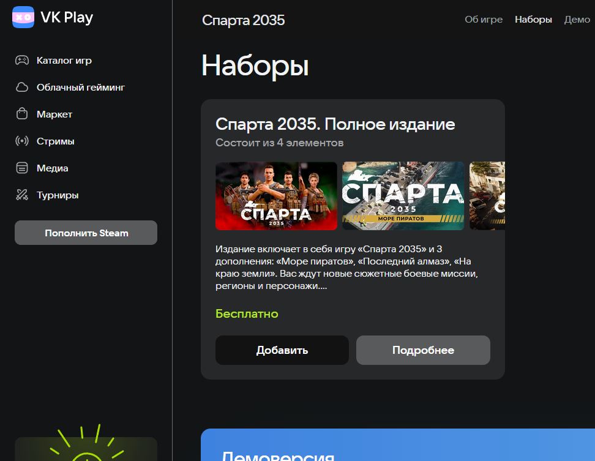The width and height of the screenshot is (595, 461).
Task: Open the Спарта 2035 red cover thumbnail
Action: pyautogui.click(x=276, y=196)
